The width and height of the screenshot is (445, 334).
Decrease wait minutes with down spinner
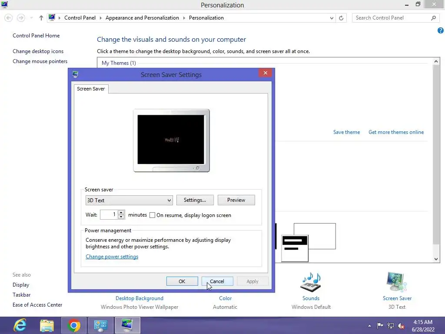click(121, 217)
